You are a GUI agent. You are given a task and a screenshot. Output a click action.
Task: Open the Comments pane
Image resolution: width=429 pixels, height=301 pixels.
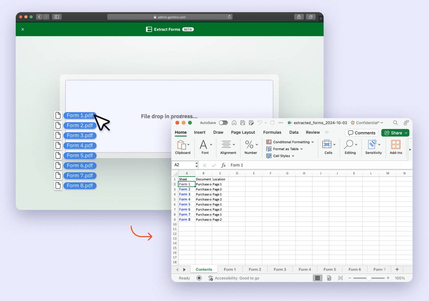(x=361, y=133)
